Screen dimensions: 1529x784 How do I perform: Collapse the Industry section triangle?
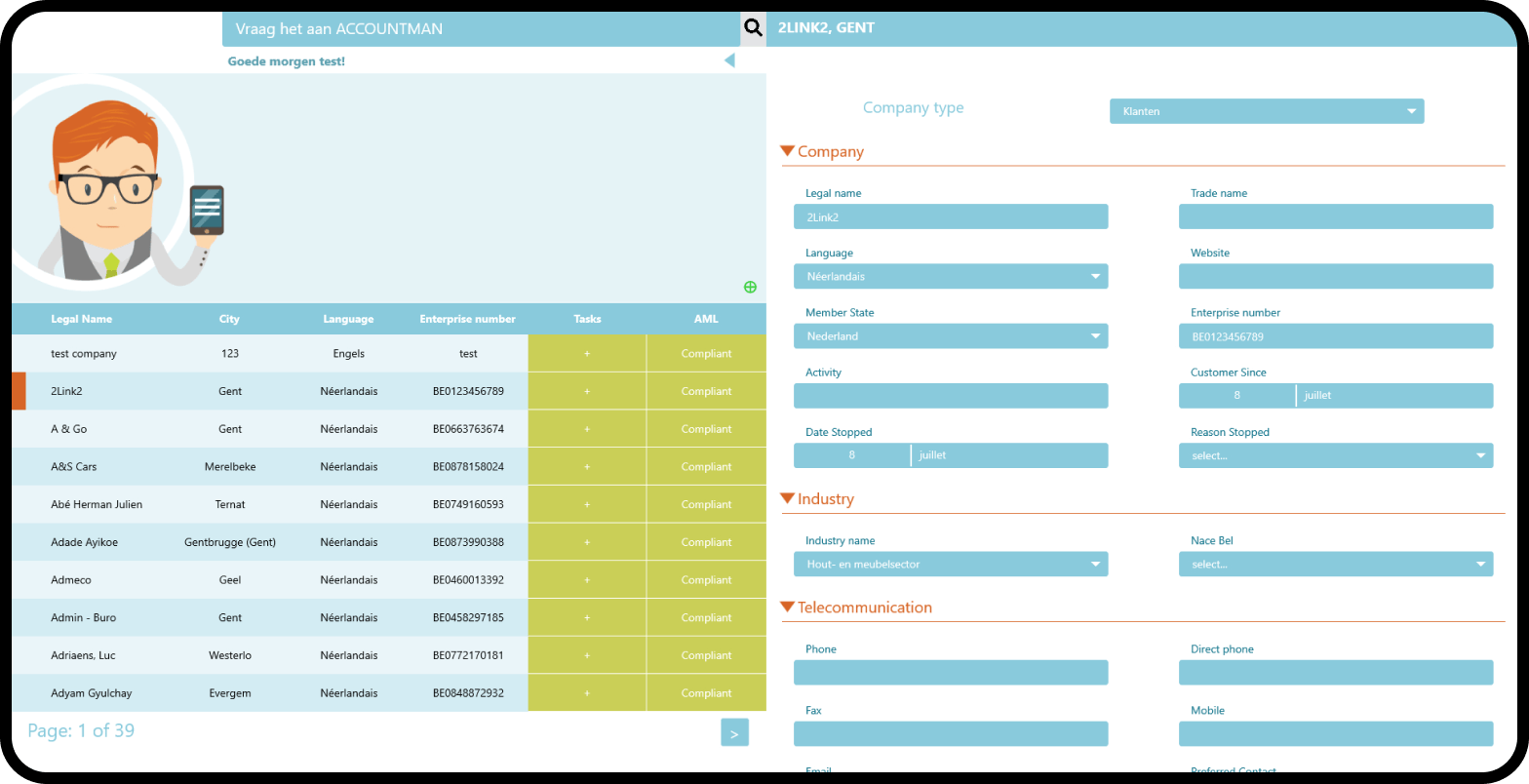(788, 498)
